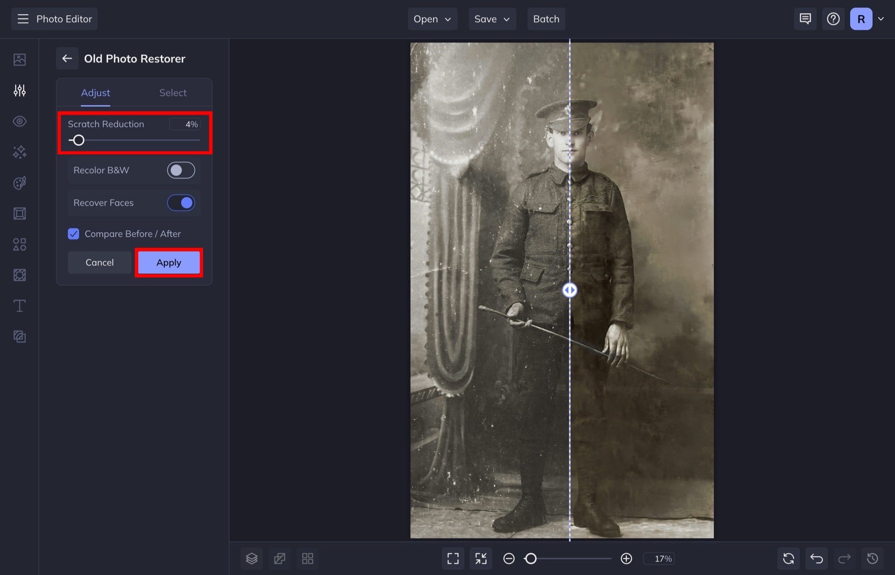Image resolution: width=895 pixels, height=575 pixels.
Task: Open edit history from the bottom-right icon
Action: click(x=872, y=558)
